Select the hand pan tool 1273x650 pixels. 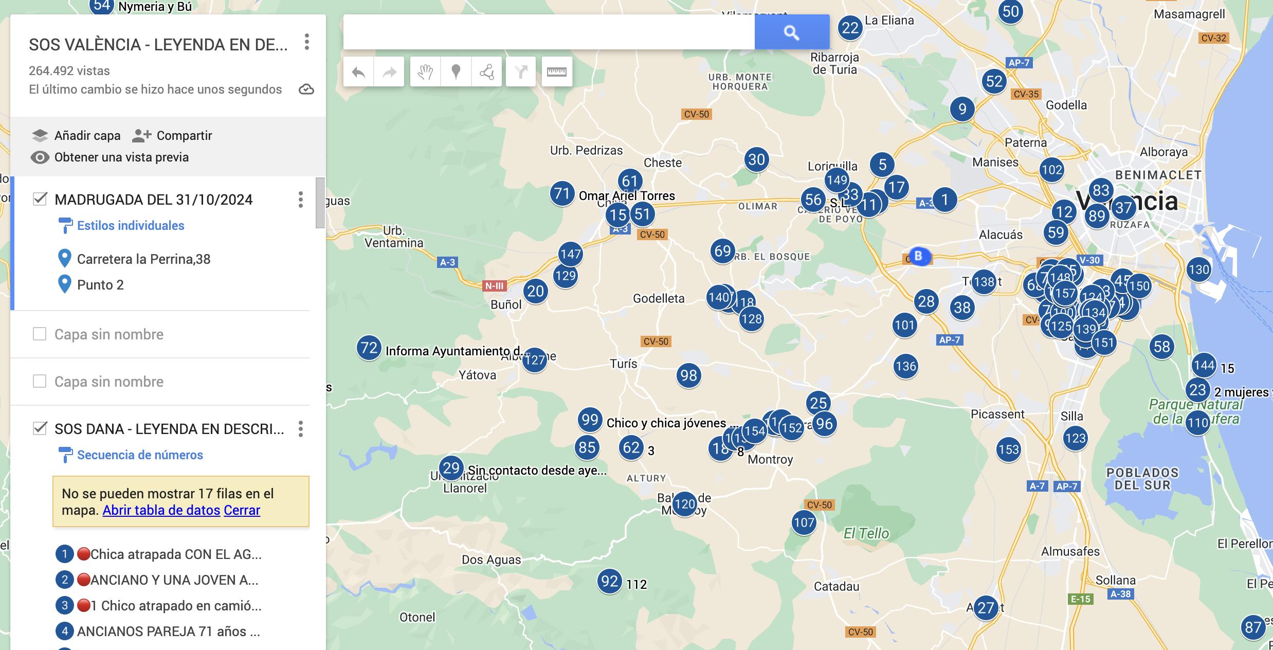coord(425,72)
